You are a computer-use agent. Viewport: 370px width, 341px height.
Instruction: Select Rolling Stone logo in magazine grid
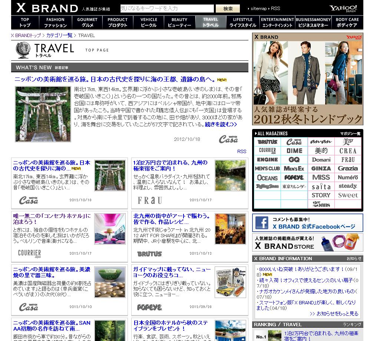[267, 186]
